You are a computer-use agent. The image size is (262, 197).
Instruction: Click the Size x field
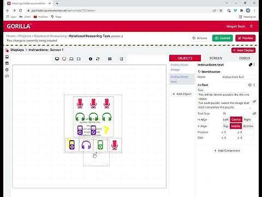pos(229,137)
